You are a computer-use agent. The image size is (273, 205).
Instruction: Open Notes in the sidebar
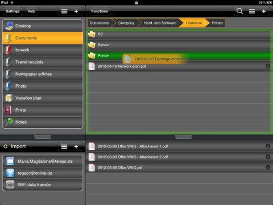pos(43,122)
